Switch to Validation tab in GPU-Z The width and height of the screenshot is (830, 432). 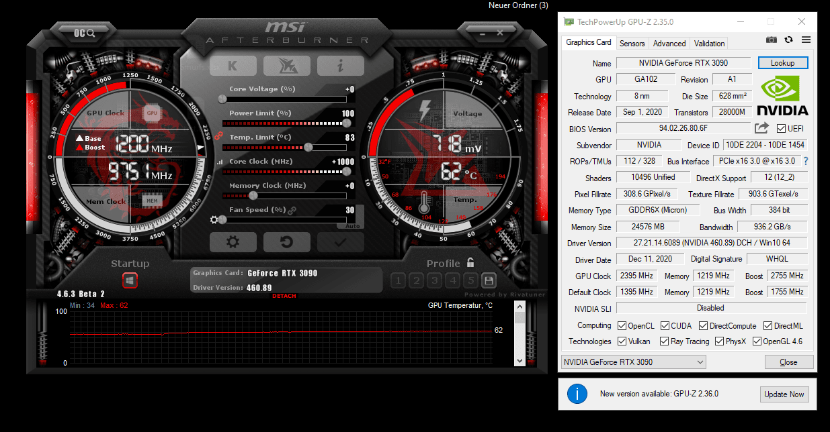pyautogui.click(x=709, y=44)
